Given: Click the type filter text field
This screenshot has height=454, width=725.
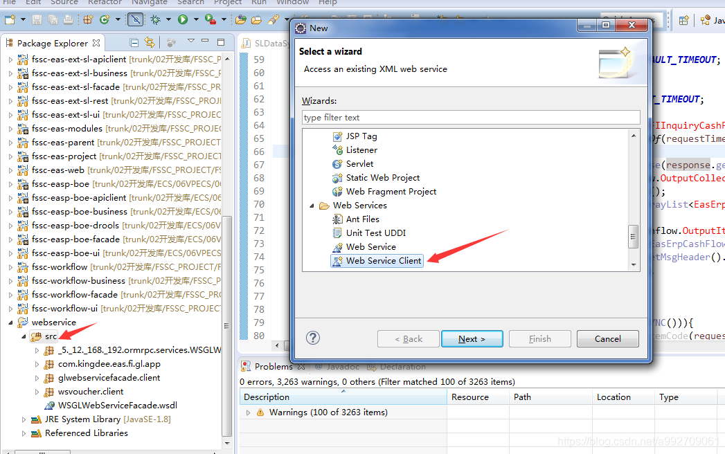Looking at the screenshot, I should pos(473,117).
